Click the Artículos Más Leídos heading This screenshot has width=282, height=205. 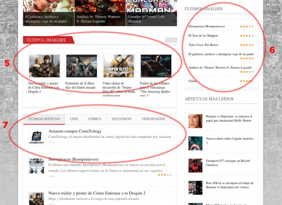(209, 99)
